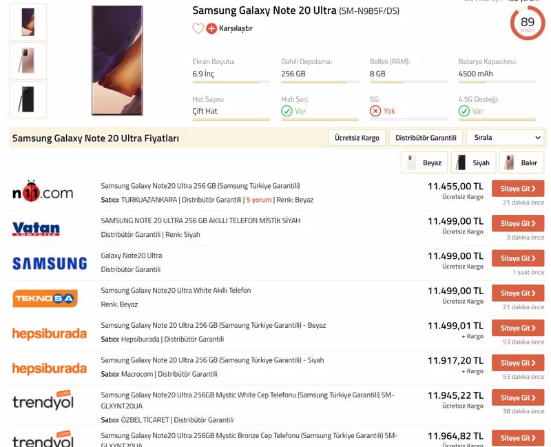Select bronze phone back-view thumbnail
The width and height of the screenshot is (551, 447).
pos(28,61)
